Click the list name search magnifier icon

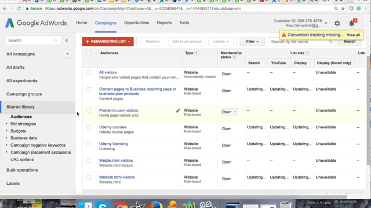[x=331, y=42]
